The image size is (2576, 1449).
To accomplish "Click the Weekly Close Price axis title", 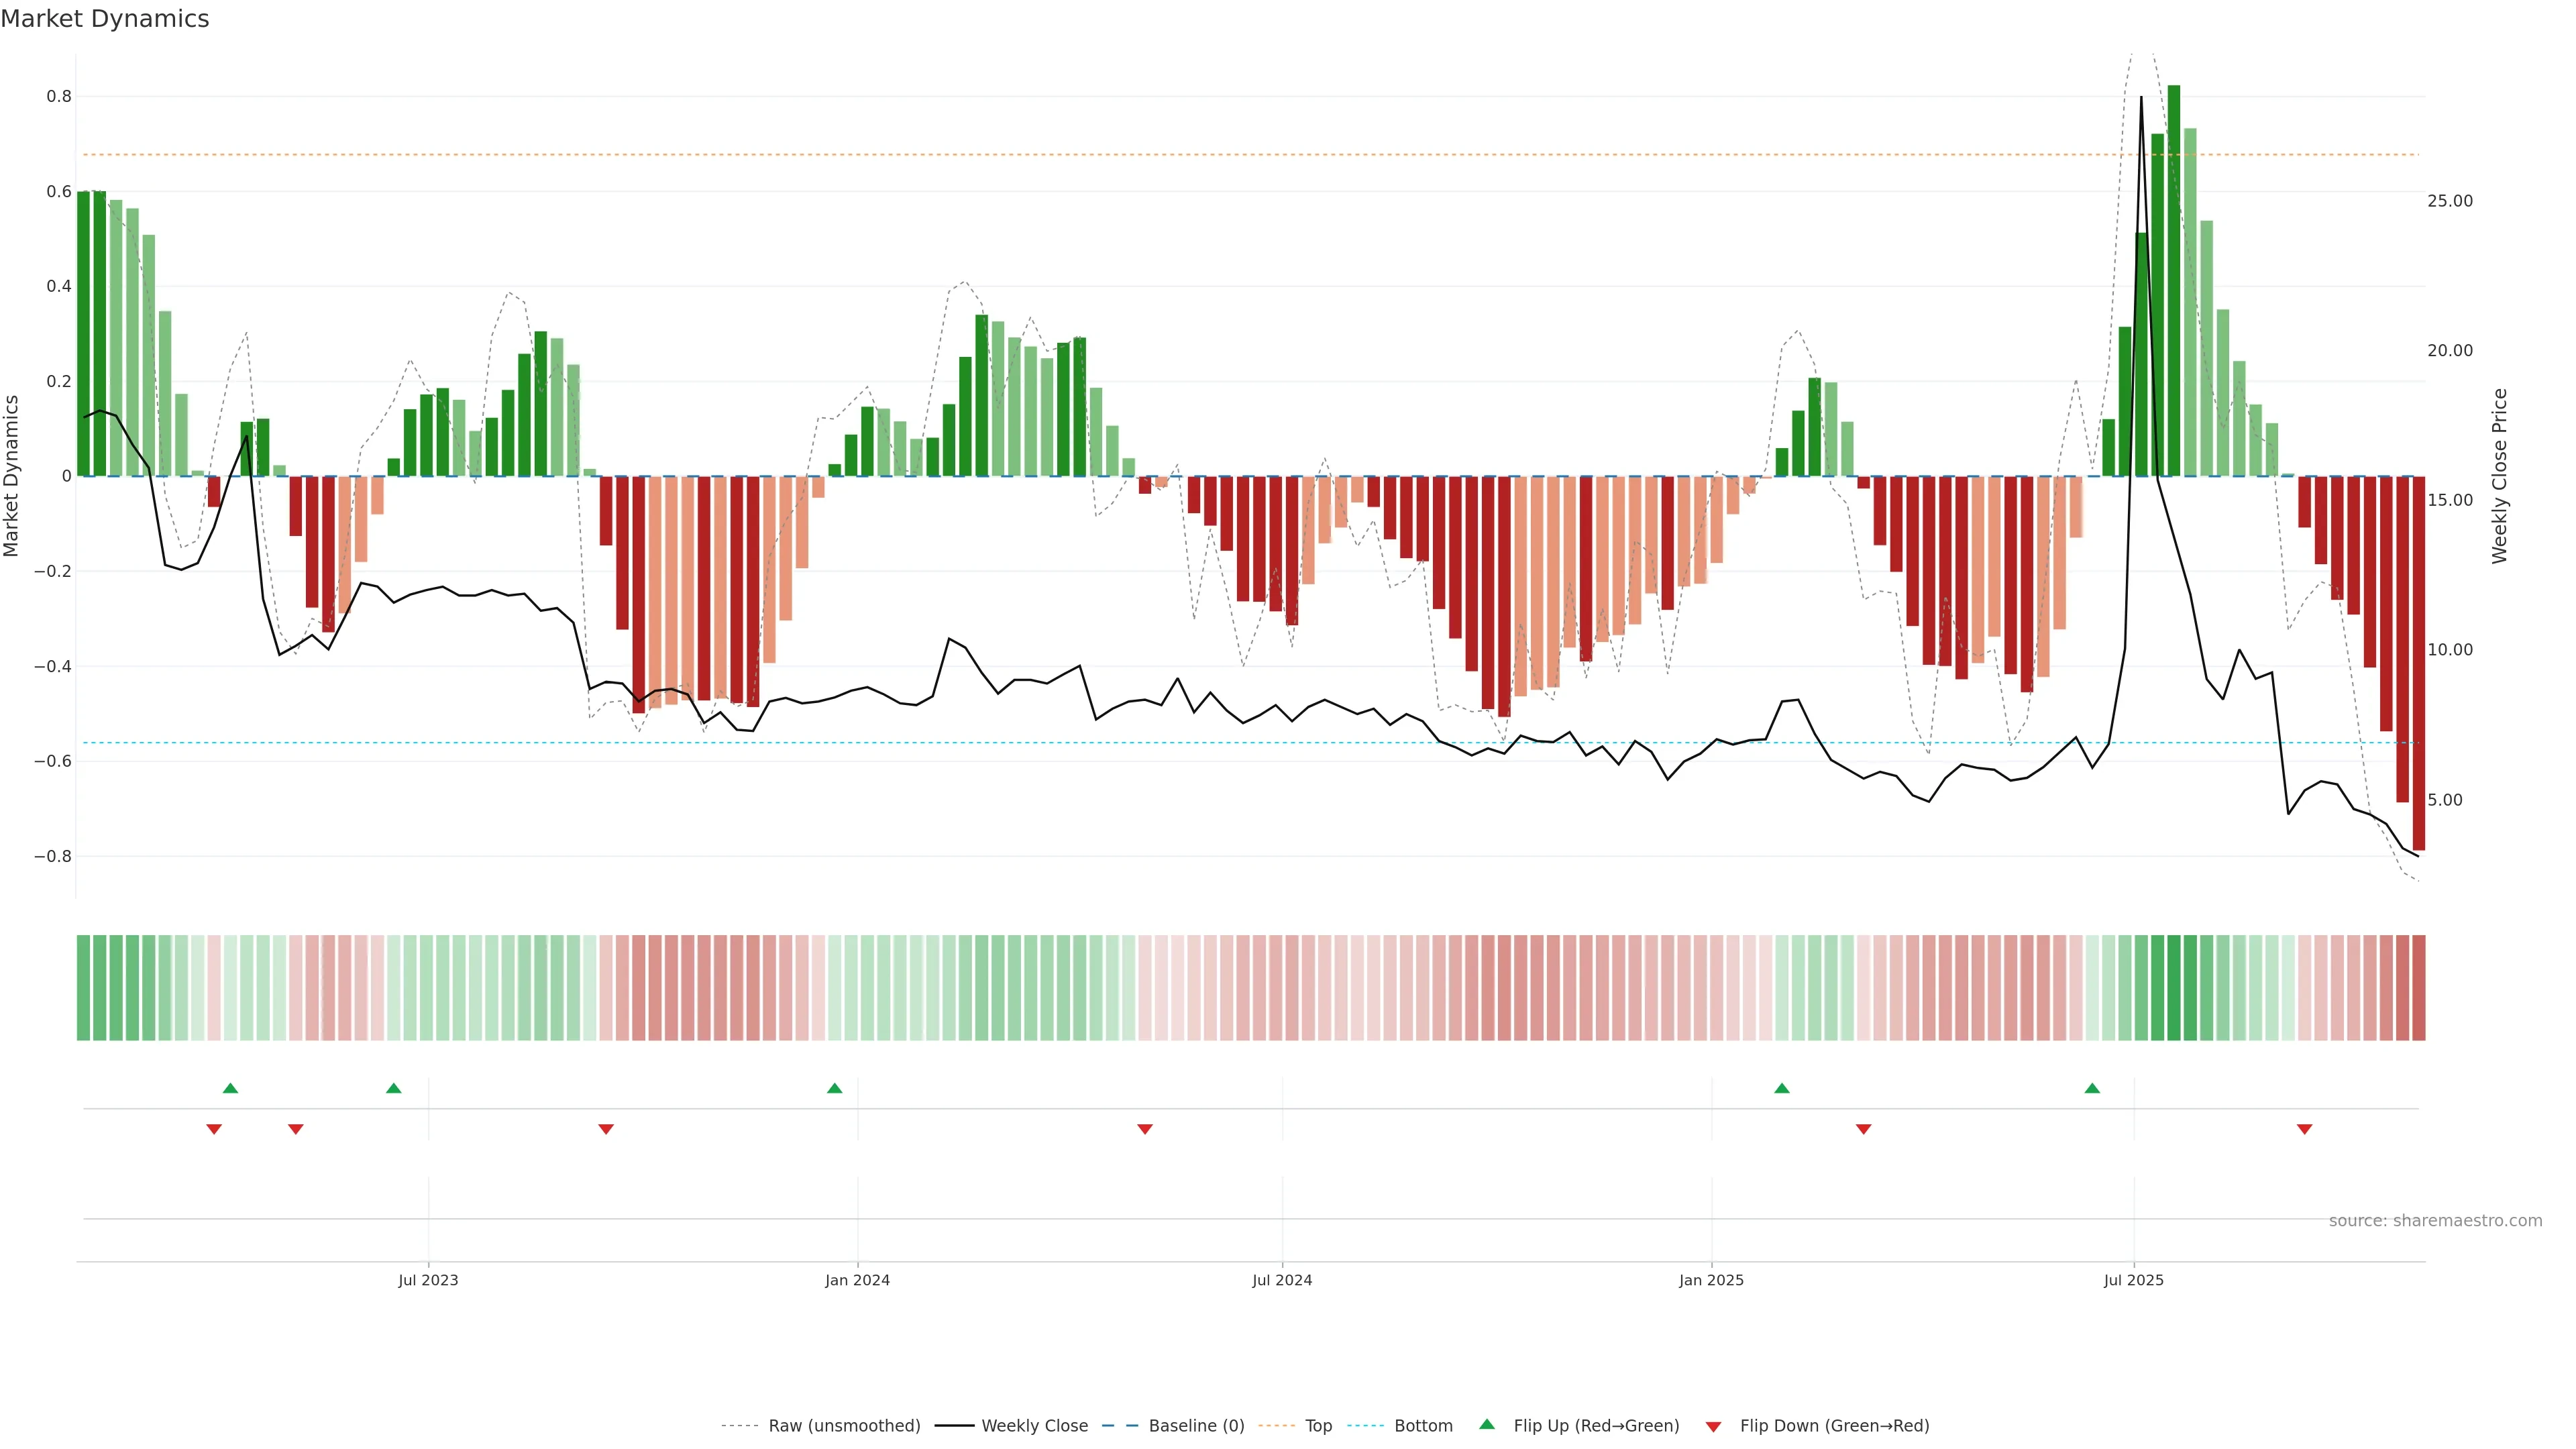I will pyautogui.click(x=2500, y=476).
